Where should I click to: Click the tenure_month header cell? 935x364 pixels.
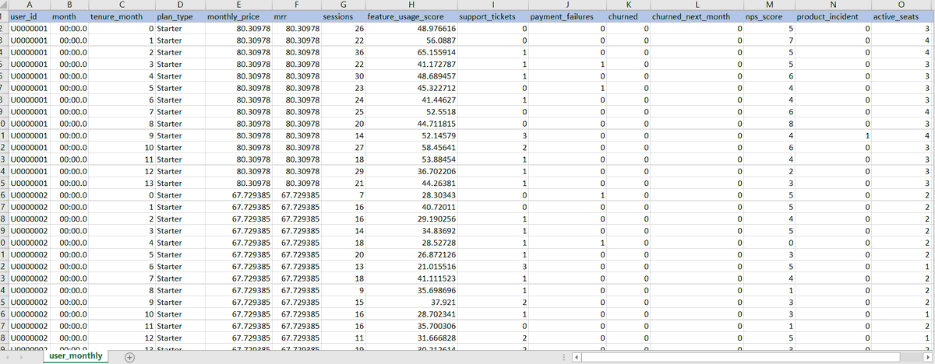tap(121, 16)
